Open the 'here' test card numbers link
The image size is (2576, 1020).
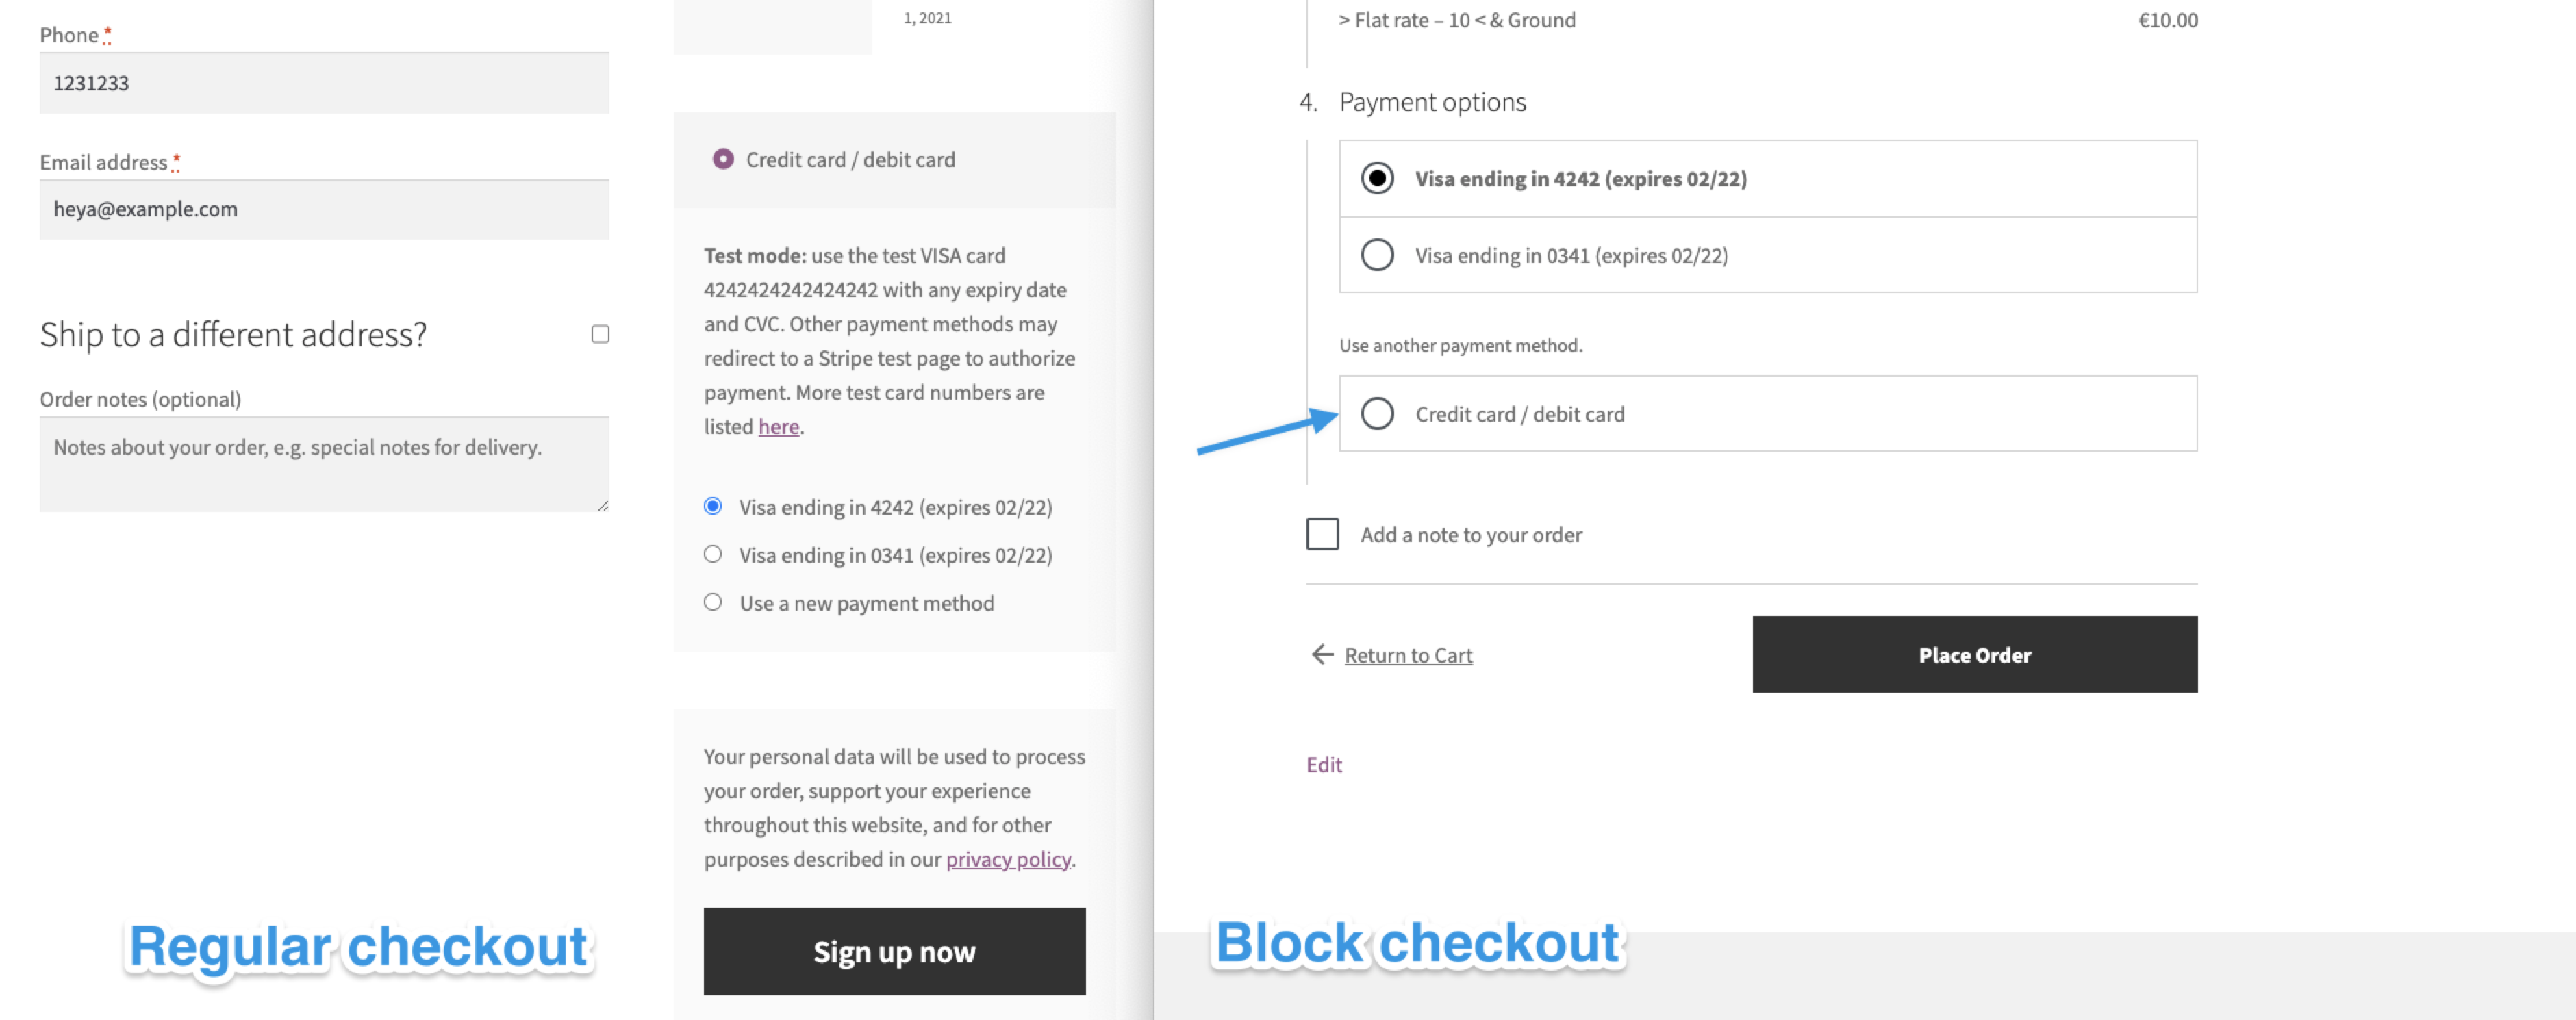778,426
